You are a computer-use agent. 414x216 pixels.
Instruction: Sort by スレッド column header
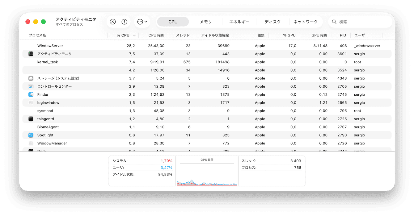click(183, 35)
